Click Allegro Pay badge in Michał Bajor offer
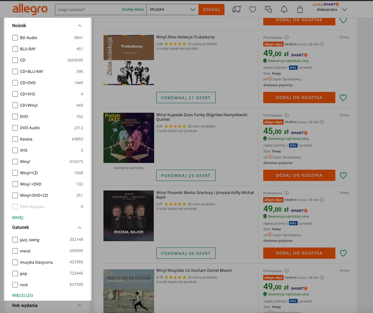The height and width of the screenshot is (313, 373). tap(293, 223)
